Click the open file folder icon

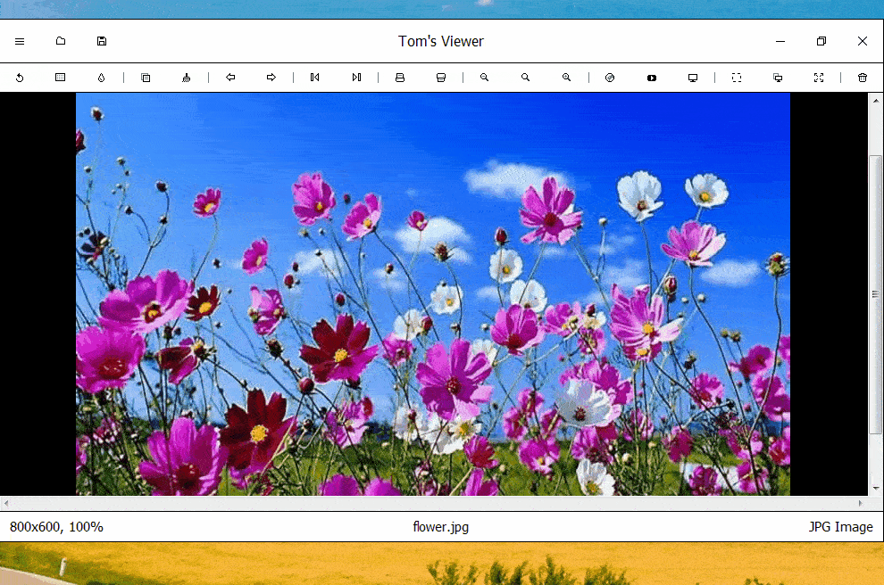[61, 40]
